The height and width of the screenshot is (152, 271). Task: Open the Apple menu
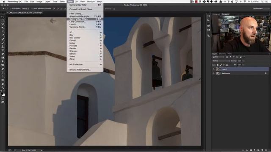4,2
